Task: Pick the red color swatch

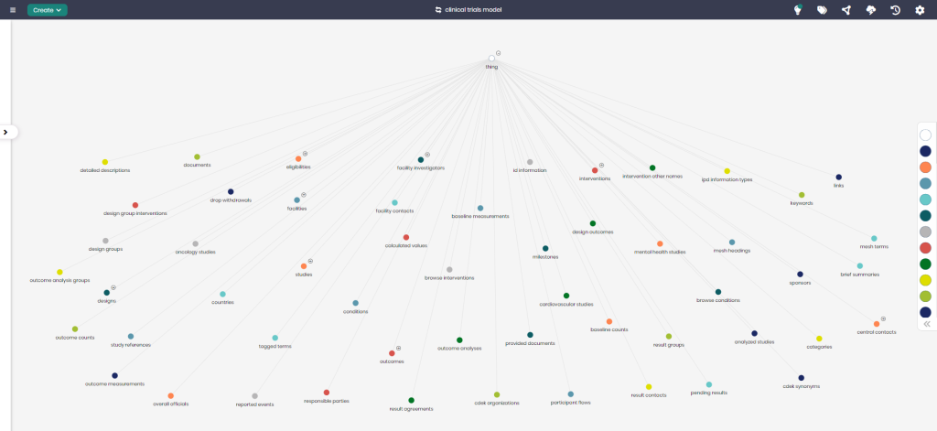Action: (925, 248)
